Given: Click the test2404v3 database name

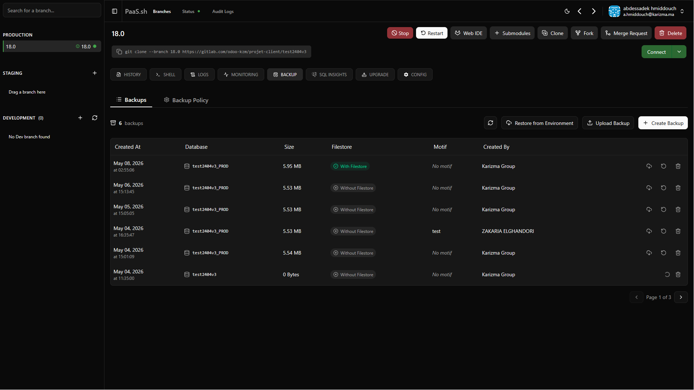Looking at the screenshot, I should [x=204, y=274].
